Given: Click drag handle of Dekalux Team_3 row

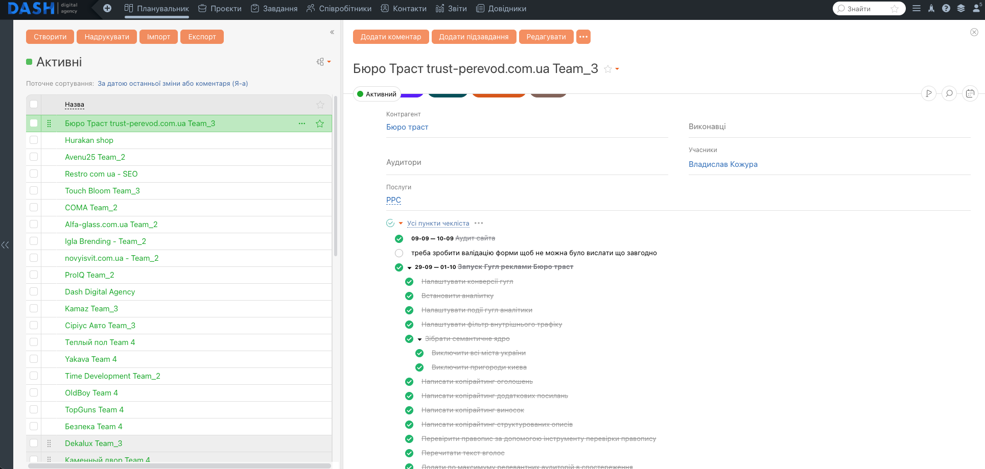Looking at the screenshot, I should 49,443.
